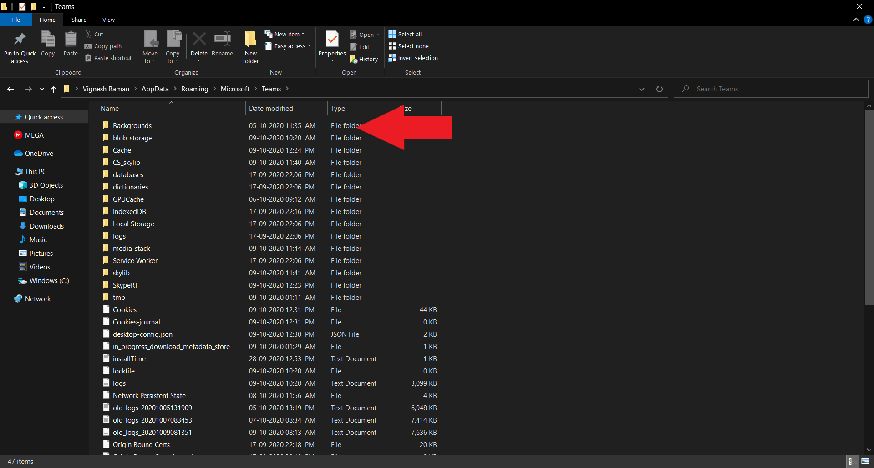Select the blob_storage folder

(132, 138)
